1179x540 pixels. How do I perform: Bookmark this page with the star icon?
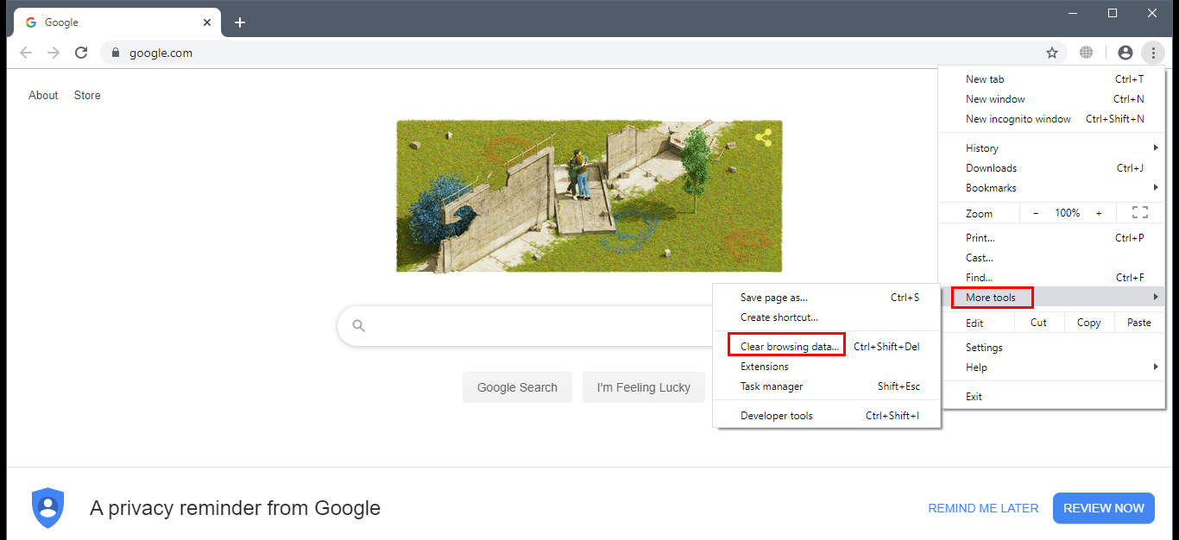pos(1052,53)
